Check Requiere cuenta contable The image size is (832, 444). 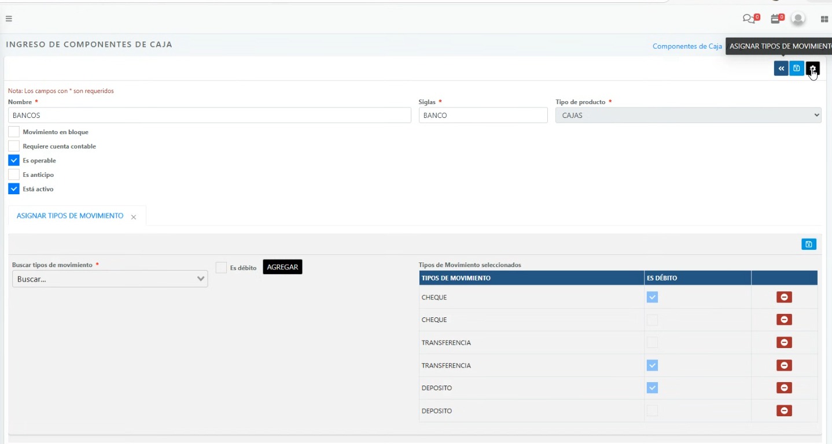pos(13,146)
